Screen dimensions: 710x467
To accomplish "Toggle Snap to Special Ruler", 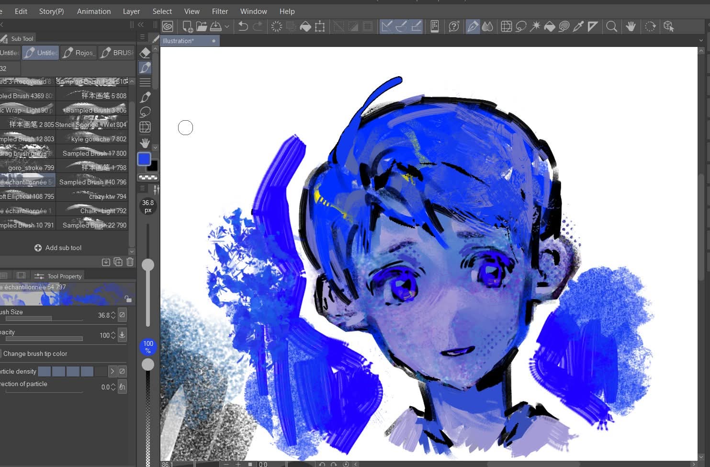I will point(401,26).
